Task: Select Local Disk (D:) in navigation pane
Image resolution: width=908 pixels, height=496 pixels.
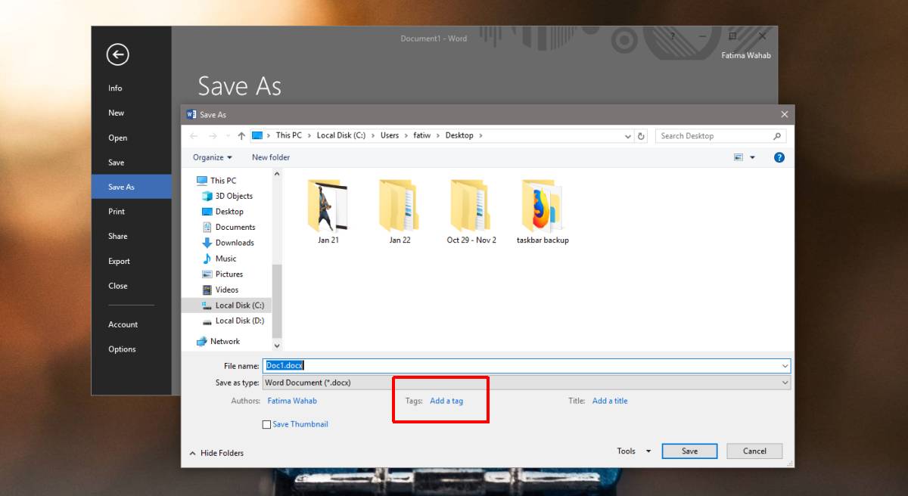Action: (x=233, y=321)
